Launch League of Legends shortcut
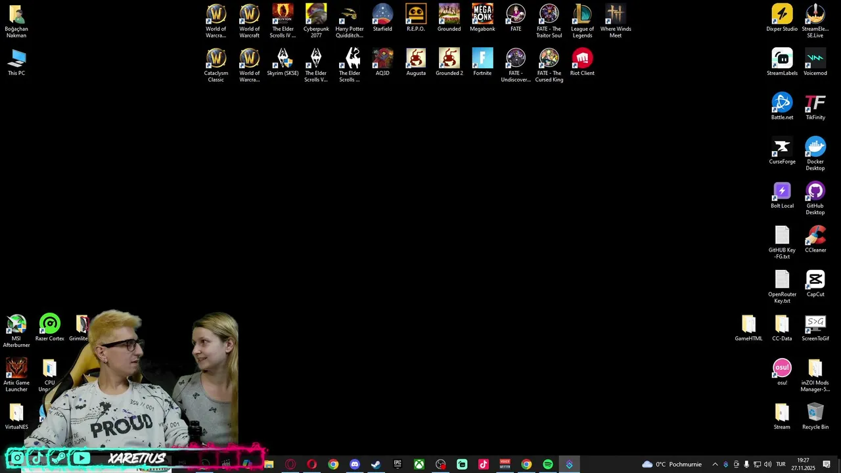Viewport: 841px width, 473px height. point(582,21)
